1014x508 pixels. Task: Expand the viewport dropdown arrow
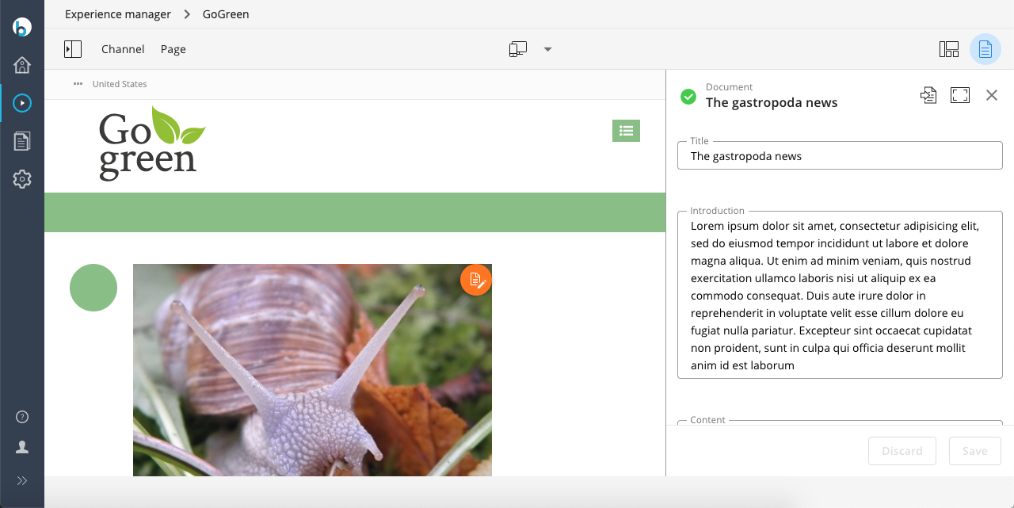click(547, 49)
